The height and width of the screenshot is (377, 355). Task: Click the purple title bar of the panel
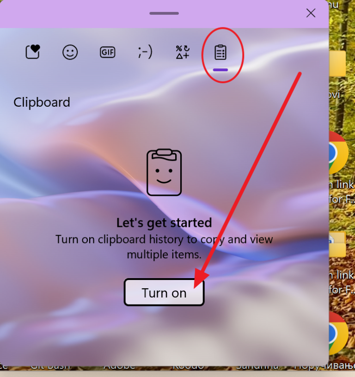(164, 14)
